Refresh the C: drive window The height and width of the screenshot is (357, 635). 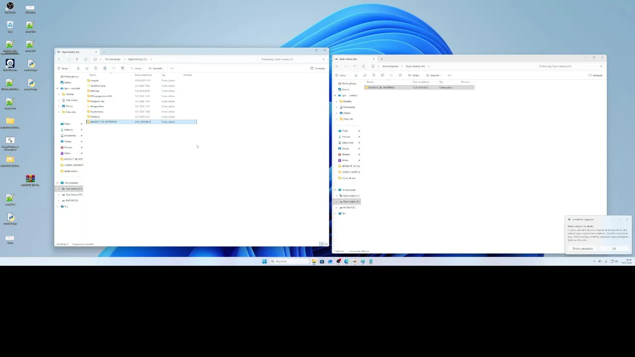(x=86, y=59)
